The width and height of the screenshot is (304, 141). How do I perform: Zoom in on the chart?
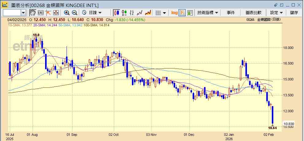(67, 13)
